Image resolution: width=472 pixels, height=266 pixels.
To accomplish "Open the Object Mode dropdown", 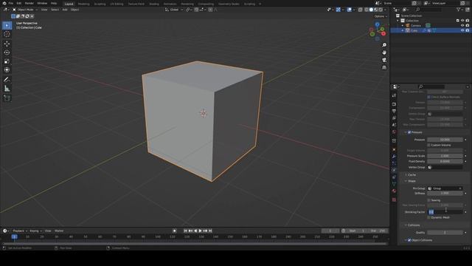I will (25, 10).
